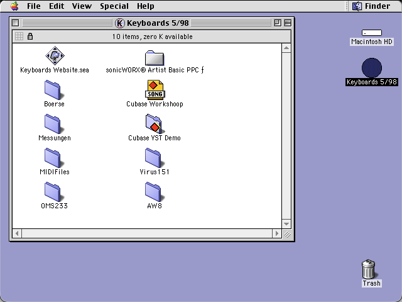
Task: Click the 'MIDIFiles' folder name label
Action: (55, 172)
